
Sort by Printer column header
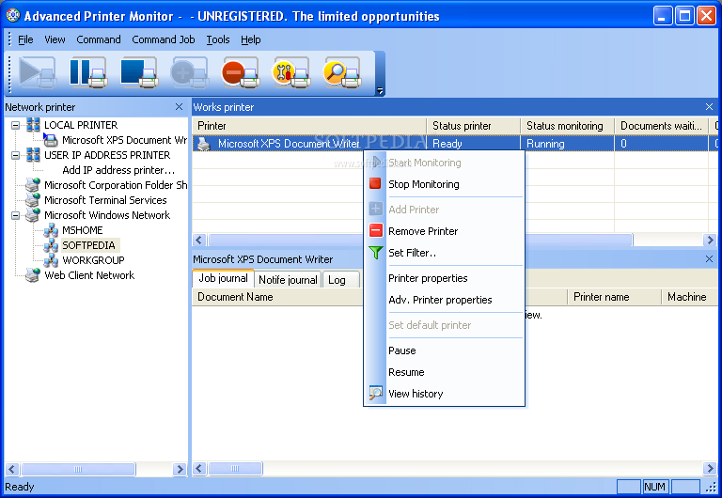(x=309, y=126)
